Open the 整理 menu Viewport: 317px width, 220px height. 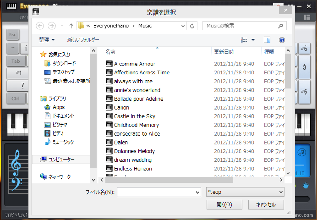(47, 40)
